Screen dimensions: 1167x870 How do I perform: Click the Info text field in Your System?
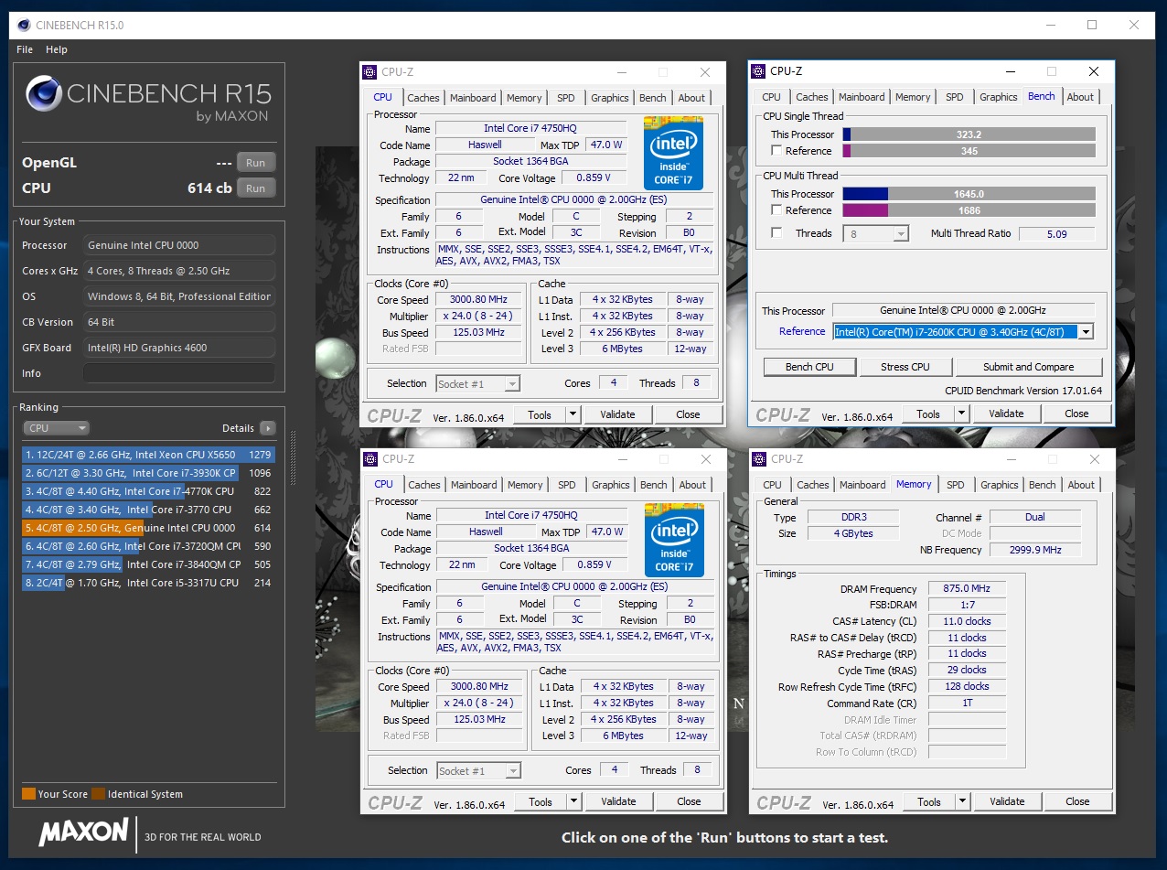tap(178, 373)
